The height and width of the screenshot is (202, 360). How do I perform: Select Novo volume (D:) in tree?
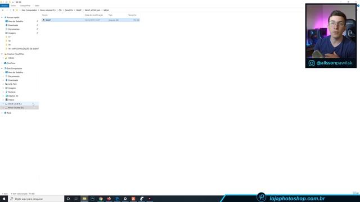[x=16, y=108]
